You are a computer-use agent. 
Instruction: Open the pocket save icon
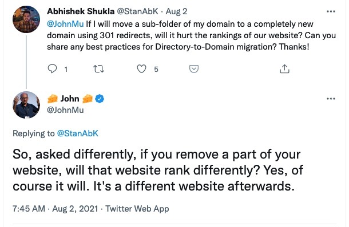194,69
